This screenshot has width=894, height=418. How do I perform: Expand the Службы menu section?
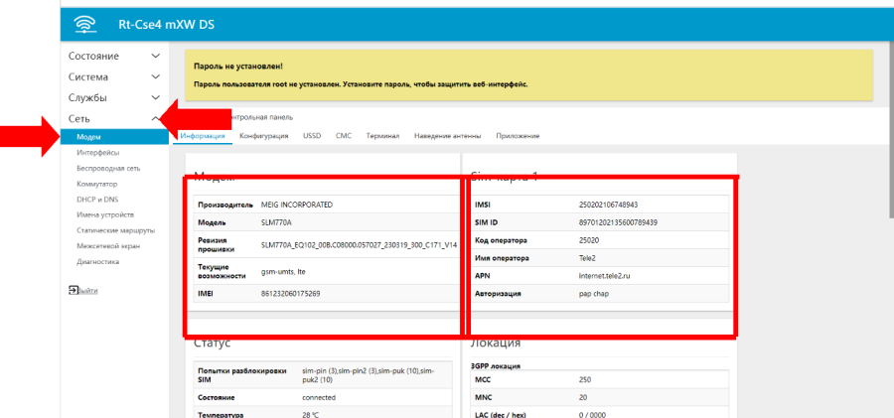[x=87, y=97]
